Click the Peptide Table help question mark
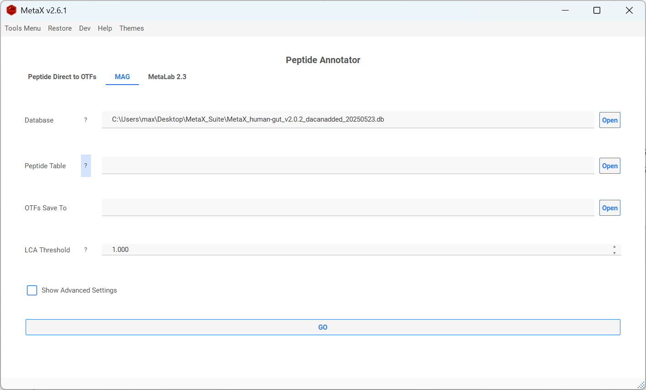 tap(86, 166)
